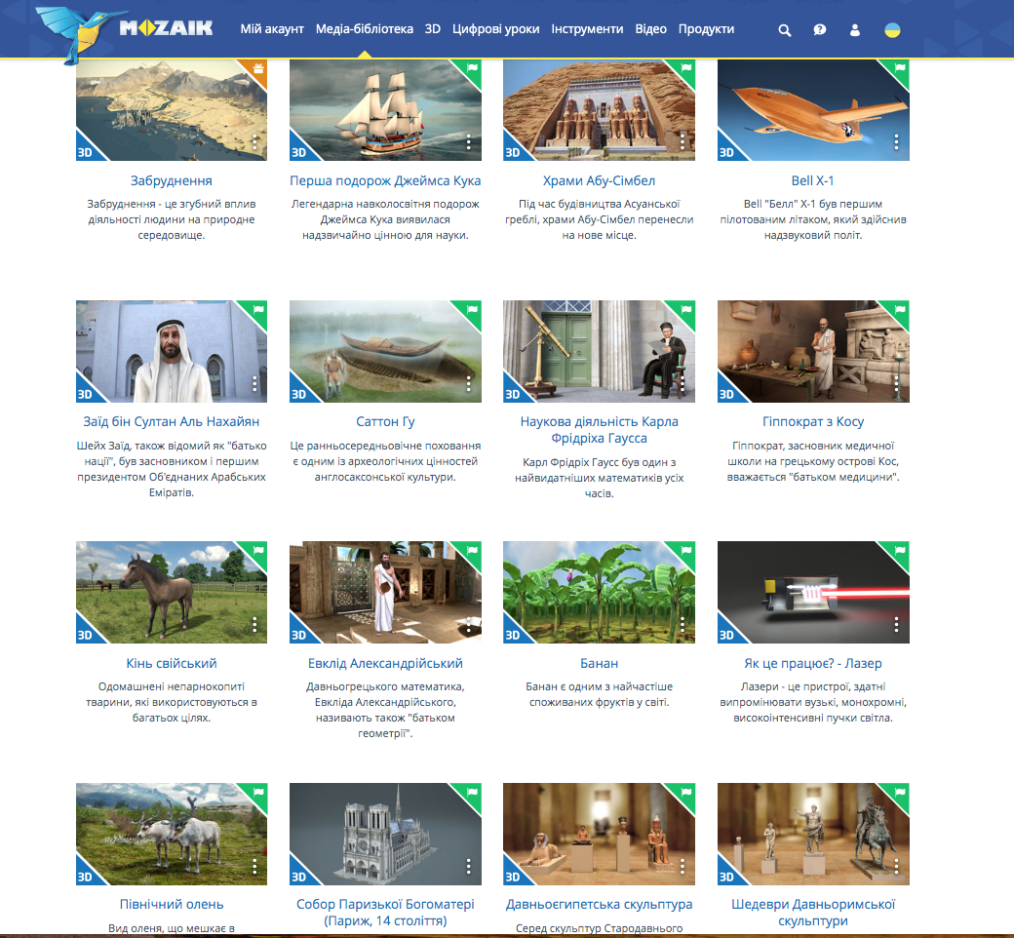Image resolution: width=1014 pixels, height=938 pixels.
Task: Open the Цифрові уроки menu
Action: pyautogui.click(x=496, y=29)
